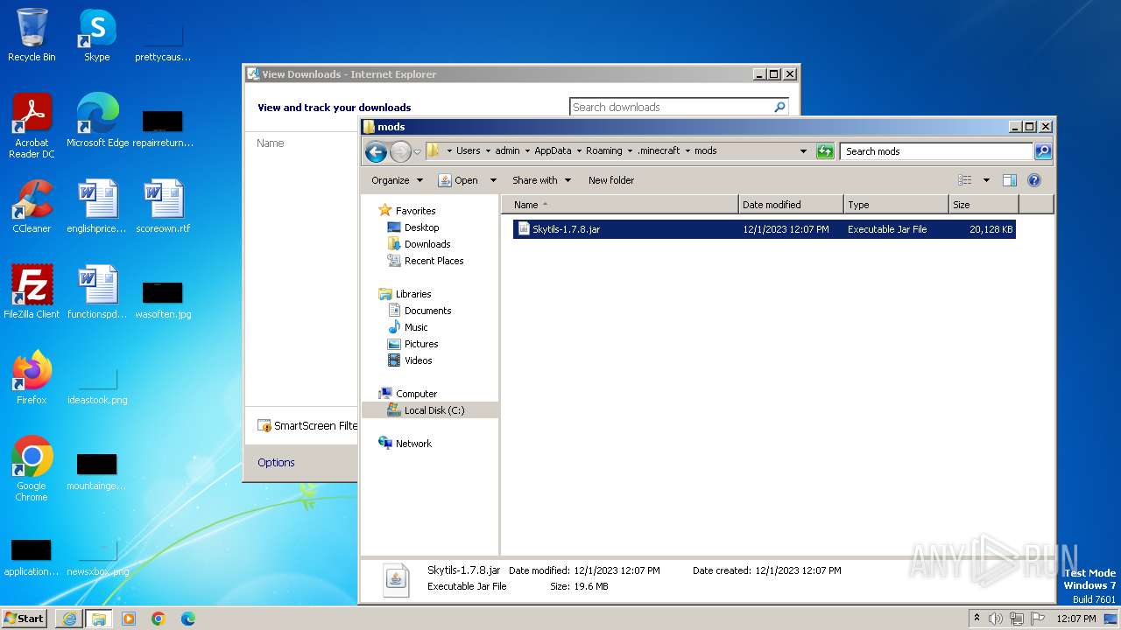Open Windows Explorer taskbar button

(x=98, y=619)
